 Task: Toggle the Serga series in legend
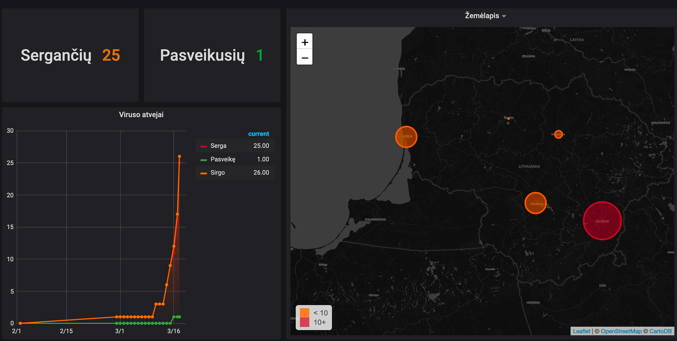[219, 146]
